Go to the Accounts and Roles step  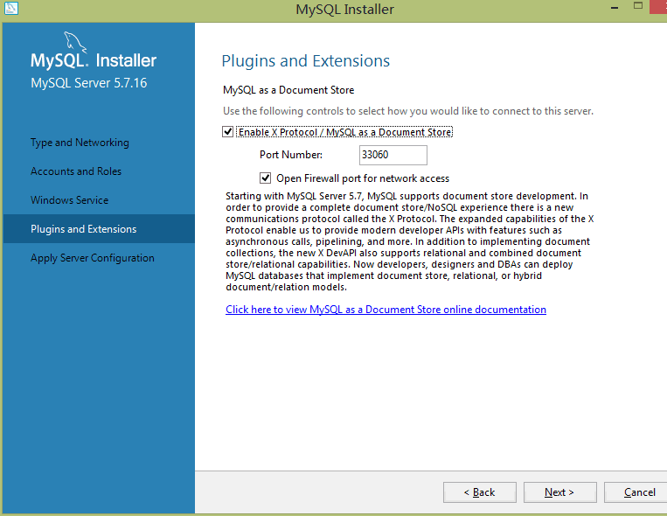pyautogui.click(x=76, y=171)
